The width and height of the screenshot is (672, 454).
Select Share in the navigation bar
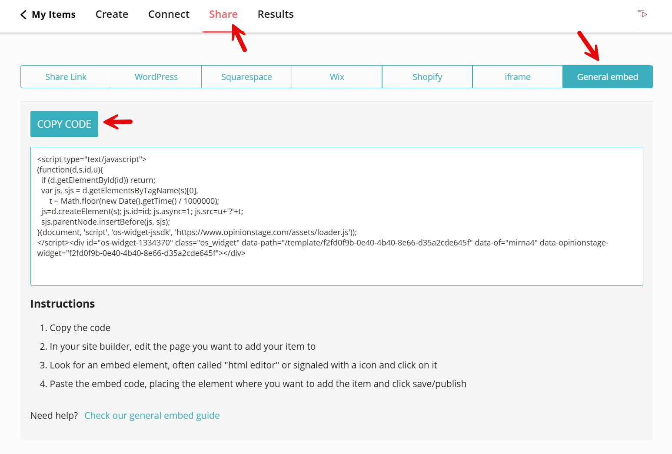coord(223,14)
